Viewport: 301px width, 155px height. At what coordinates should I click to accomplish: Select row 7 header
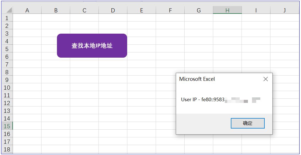(x=7, y=64)
